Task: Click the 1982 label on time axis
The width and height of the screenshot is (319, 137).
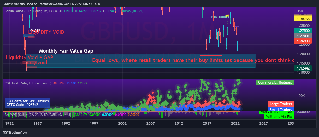Action: [9, 123]
